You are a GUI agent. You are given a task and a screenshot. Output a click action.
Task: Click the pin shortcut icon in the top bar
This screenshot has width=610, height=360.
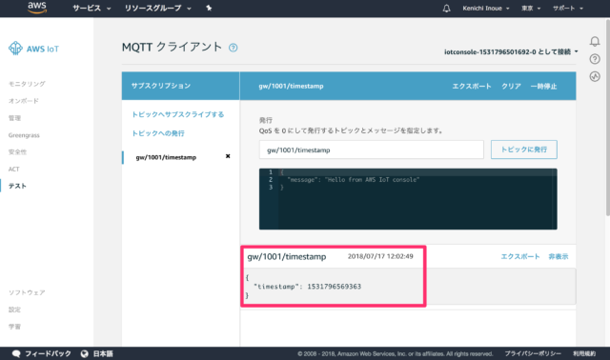tap(209, 9)
